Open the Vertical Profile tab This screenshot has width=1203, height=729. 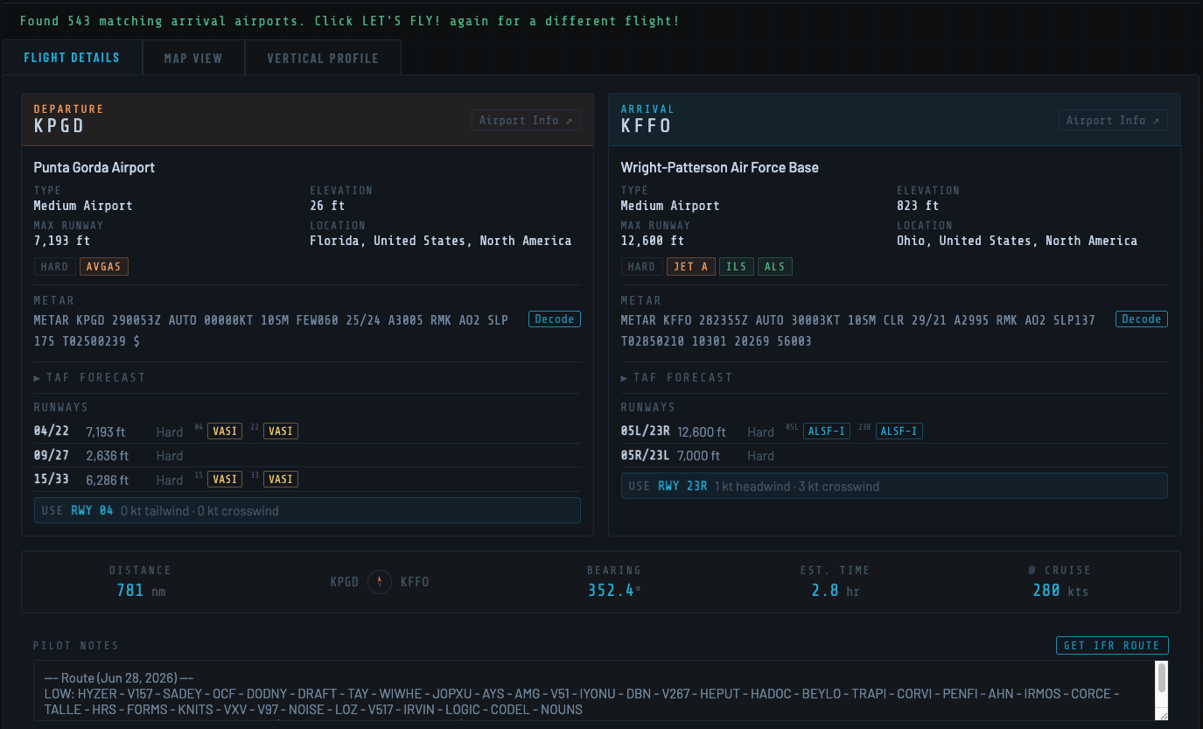pos(323,59)
